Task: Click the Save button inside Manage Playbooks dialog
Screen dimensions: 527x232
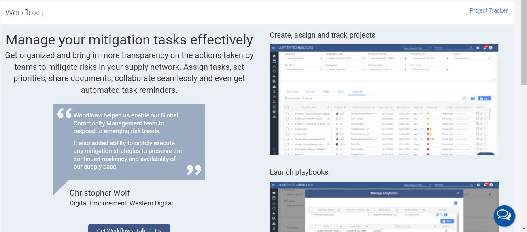Action: point(447,221)
